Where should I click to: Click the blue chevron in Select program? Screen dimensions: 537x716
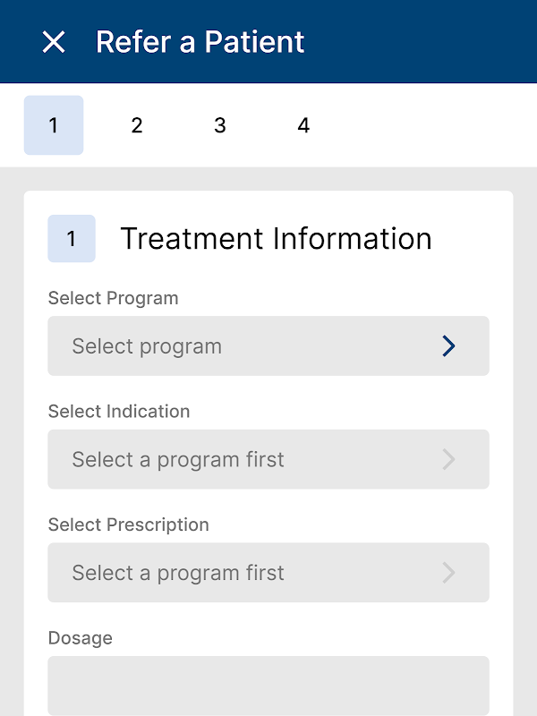tap(449, 346)
